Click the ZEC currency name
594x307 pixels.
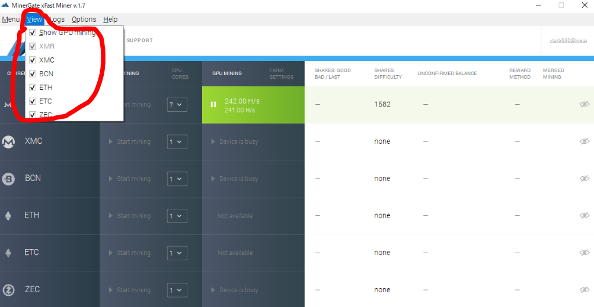[x=32, y=289]
